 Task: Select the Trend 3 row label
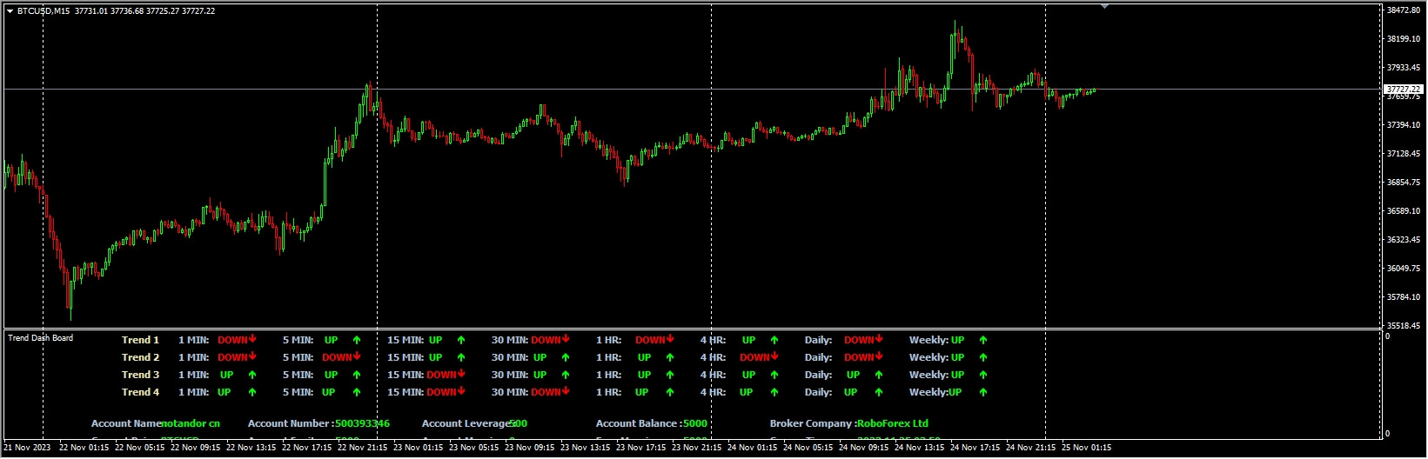pyautogui.click(x=140, y=375)
